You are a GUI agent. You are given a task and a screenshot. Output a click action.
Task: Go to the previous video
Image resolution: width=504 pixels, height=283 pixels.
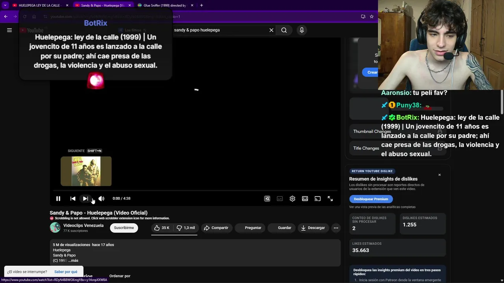pos(73,198)
